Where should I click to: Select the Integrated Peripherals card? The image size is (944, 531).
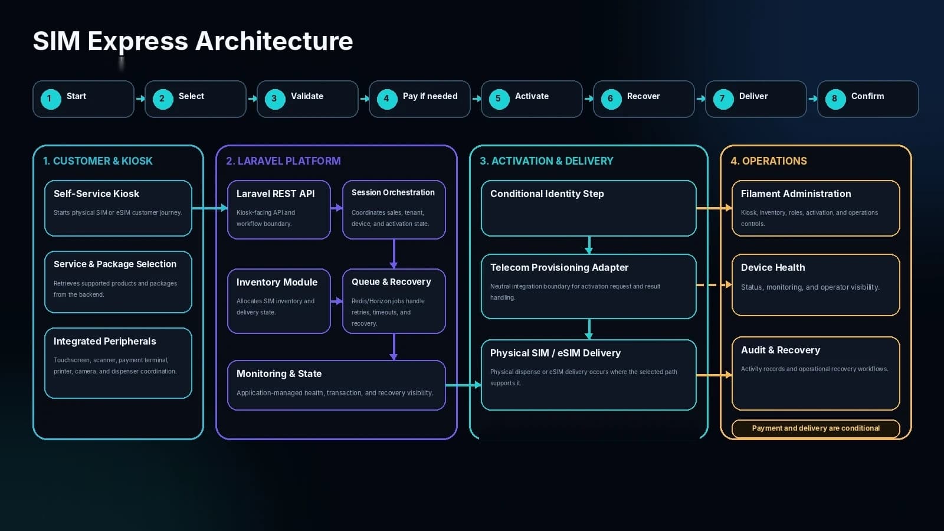(x=118, y=363)
